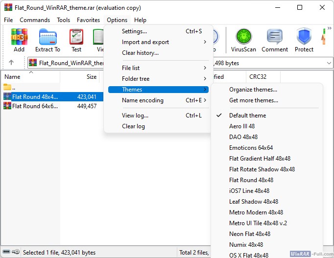Open Settings from the Options menu
This screenshot has height=258, width=334.
(x=134, y=31)
